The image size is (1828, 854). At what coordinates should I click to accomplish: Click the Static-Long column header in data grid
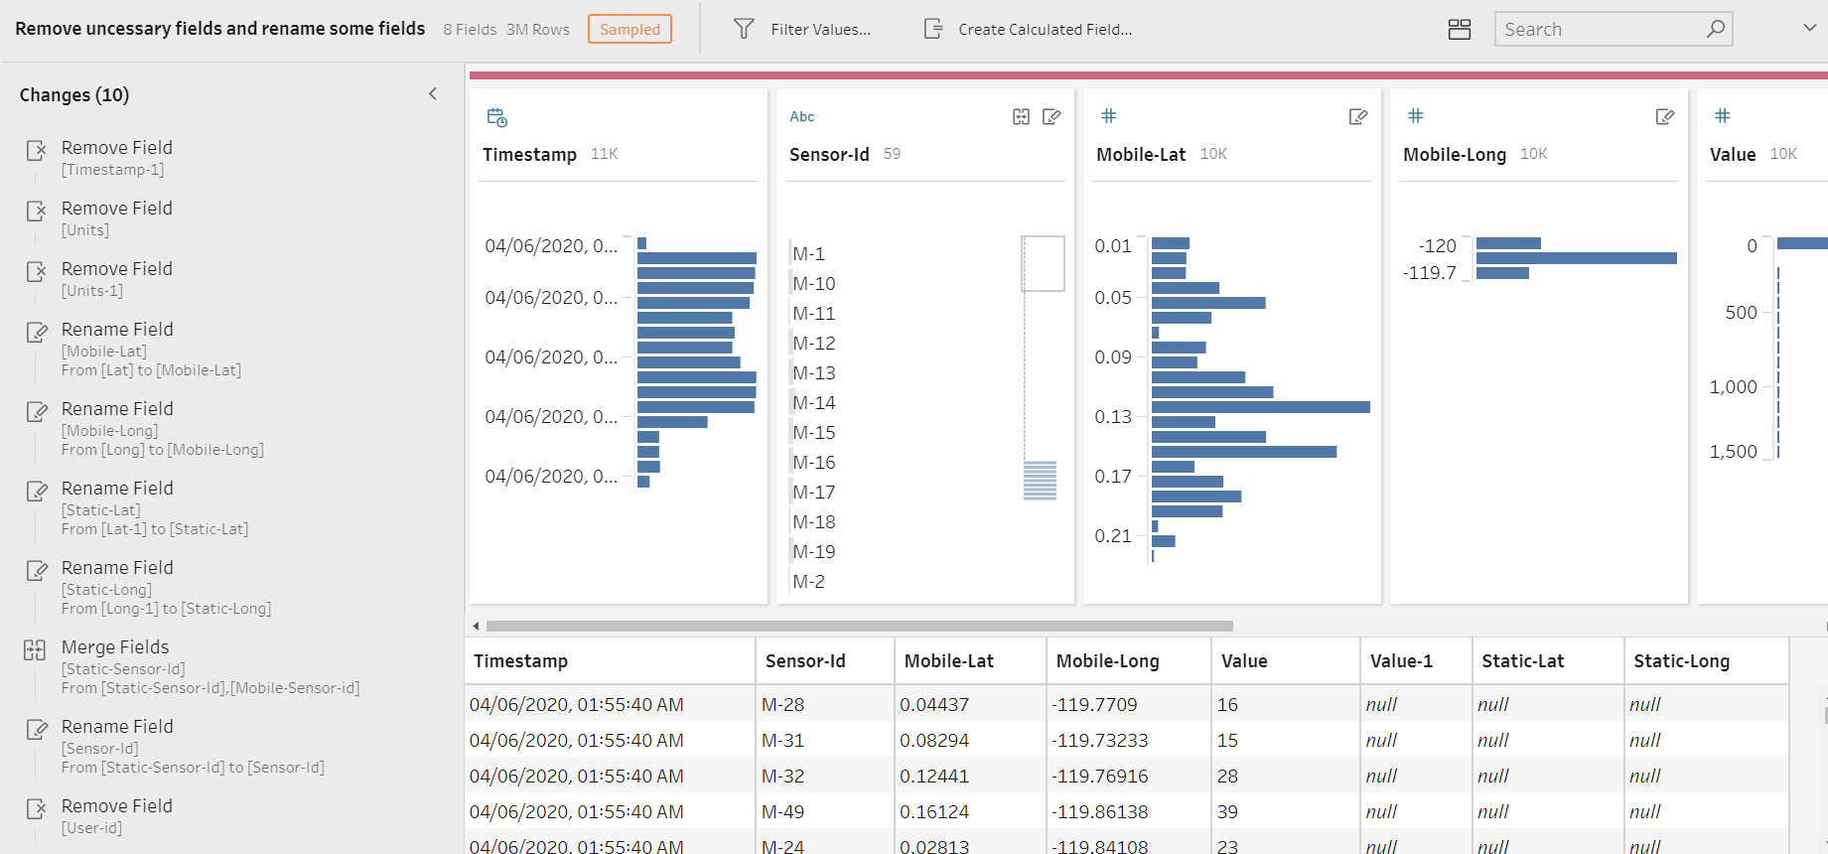[1706, 661]
